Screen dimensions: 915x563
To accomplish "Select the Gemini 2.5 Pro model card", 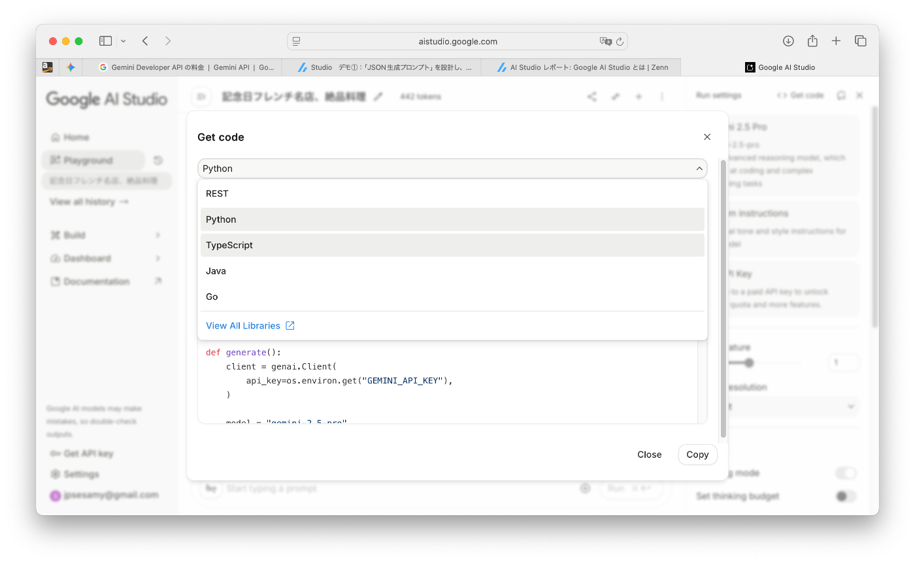I will click(x=793, y=155).
